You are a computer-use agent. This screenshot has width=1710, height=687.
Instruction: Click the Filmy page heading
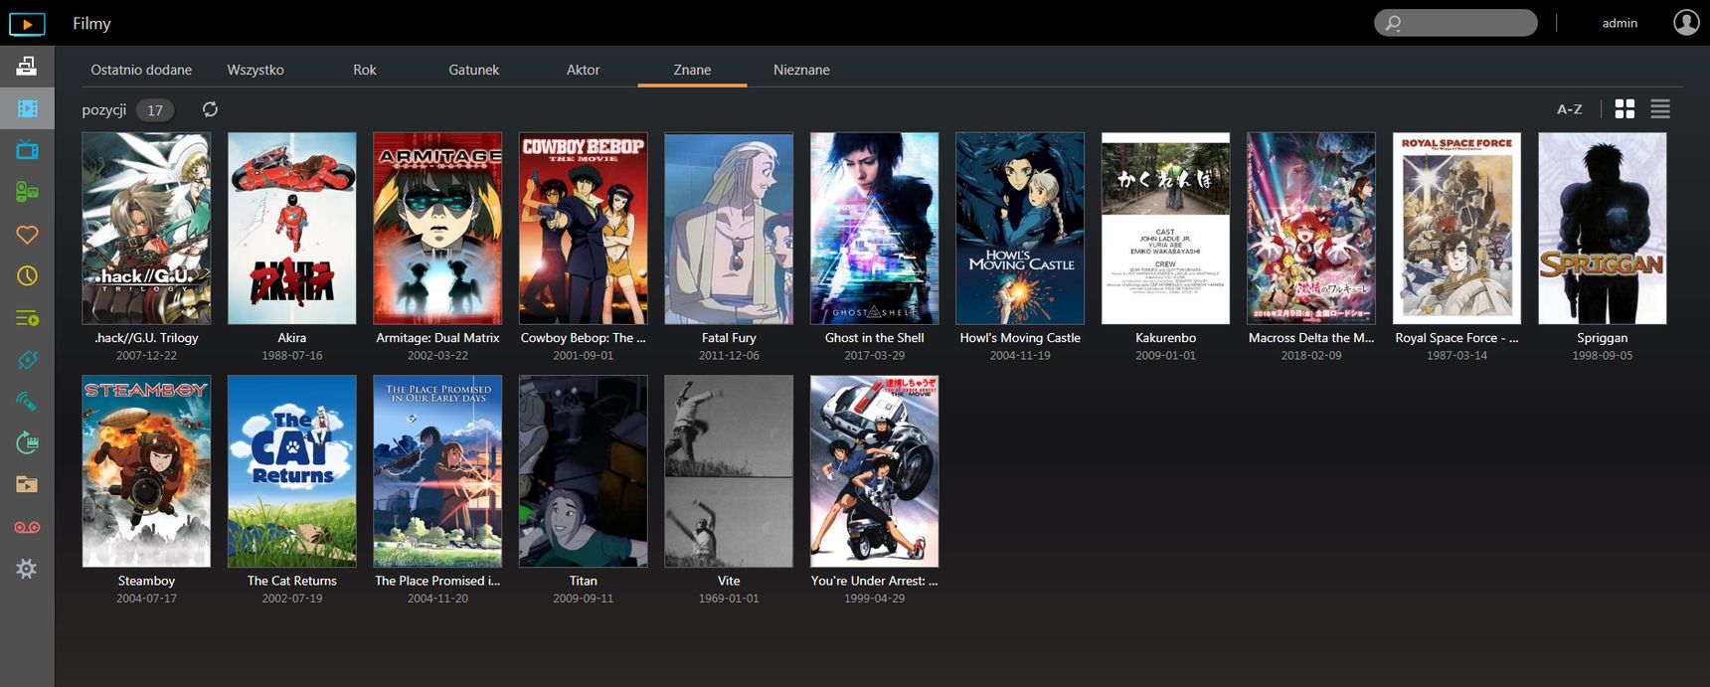[x=91, y=23]
